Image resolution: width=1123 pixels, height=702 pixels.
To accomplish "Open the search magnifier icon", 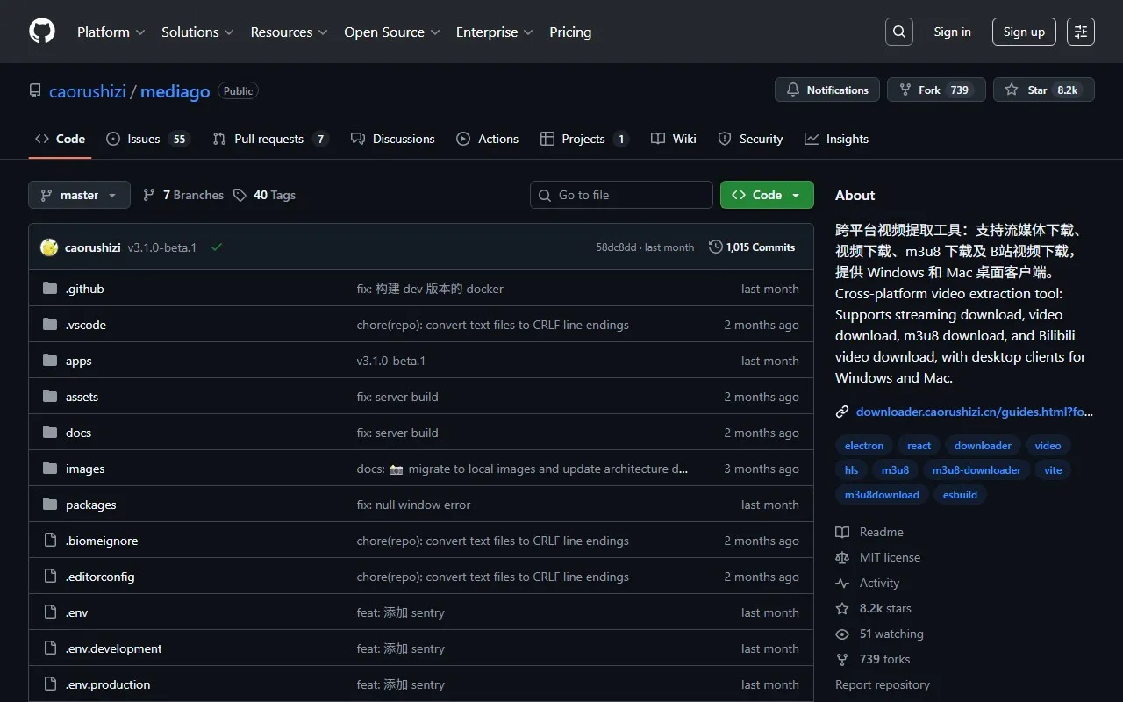I will (x=898, y=32).
